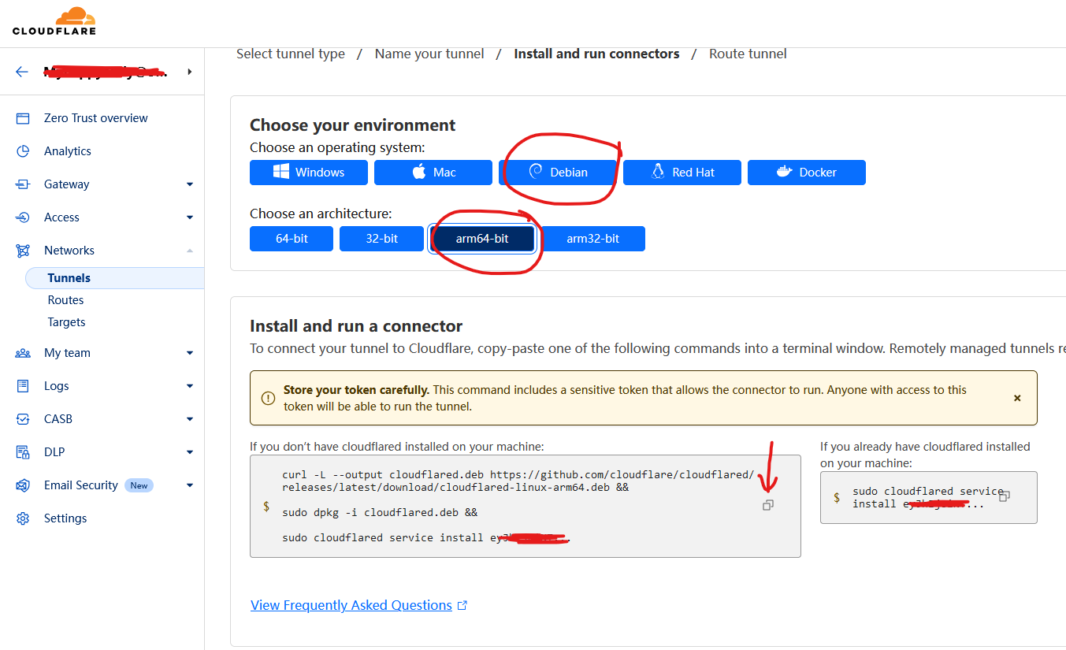1066x650 pixels.
Task: Click the Choose your environment heading
Action: 353,125
